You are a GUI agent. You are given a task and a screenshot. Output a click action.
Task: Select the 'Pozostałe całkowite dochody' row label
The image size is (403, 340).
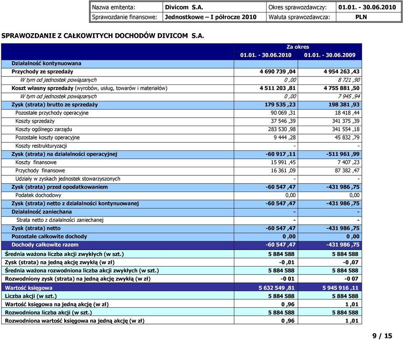pos(49,237)
